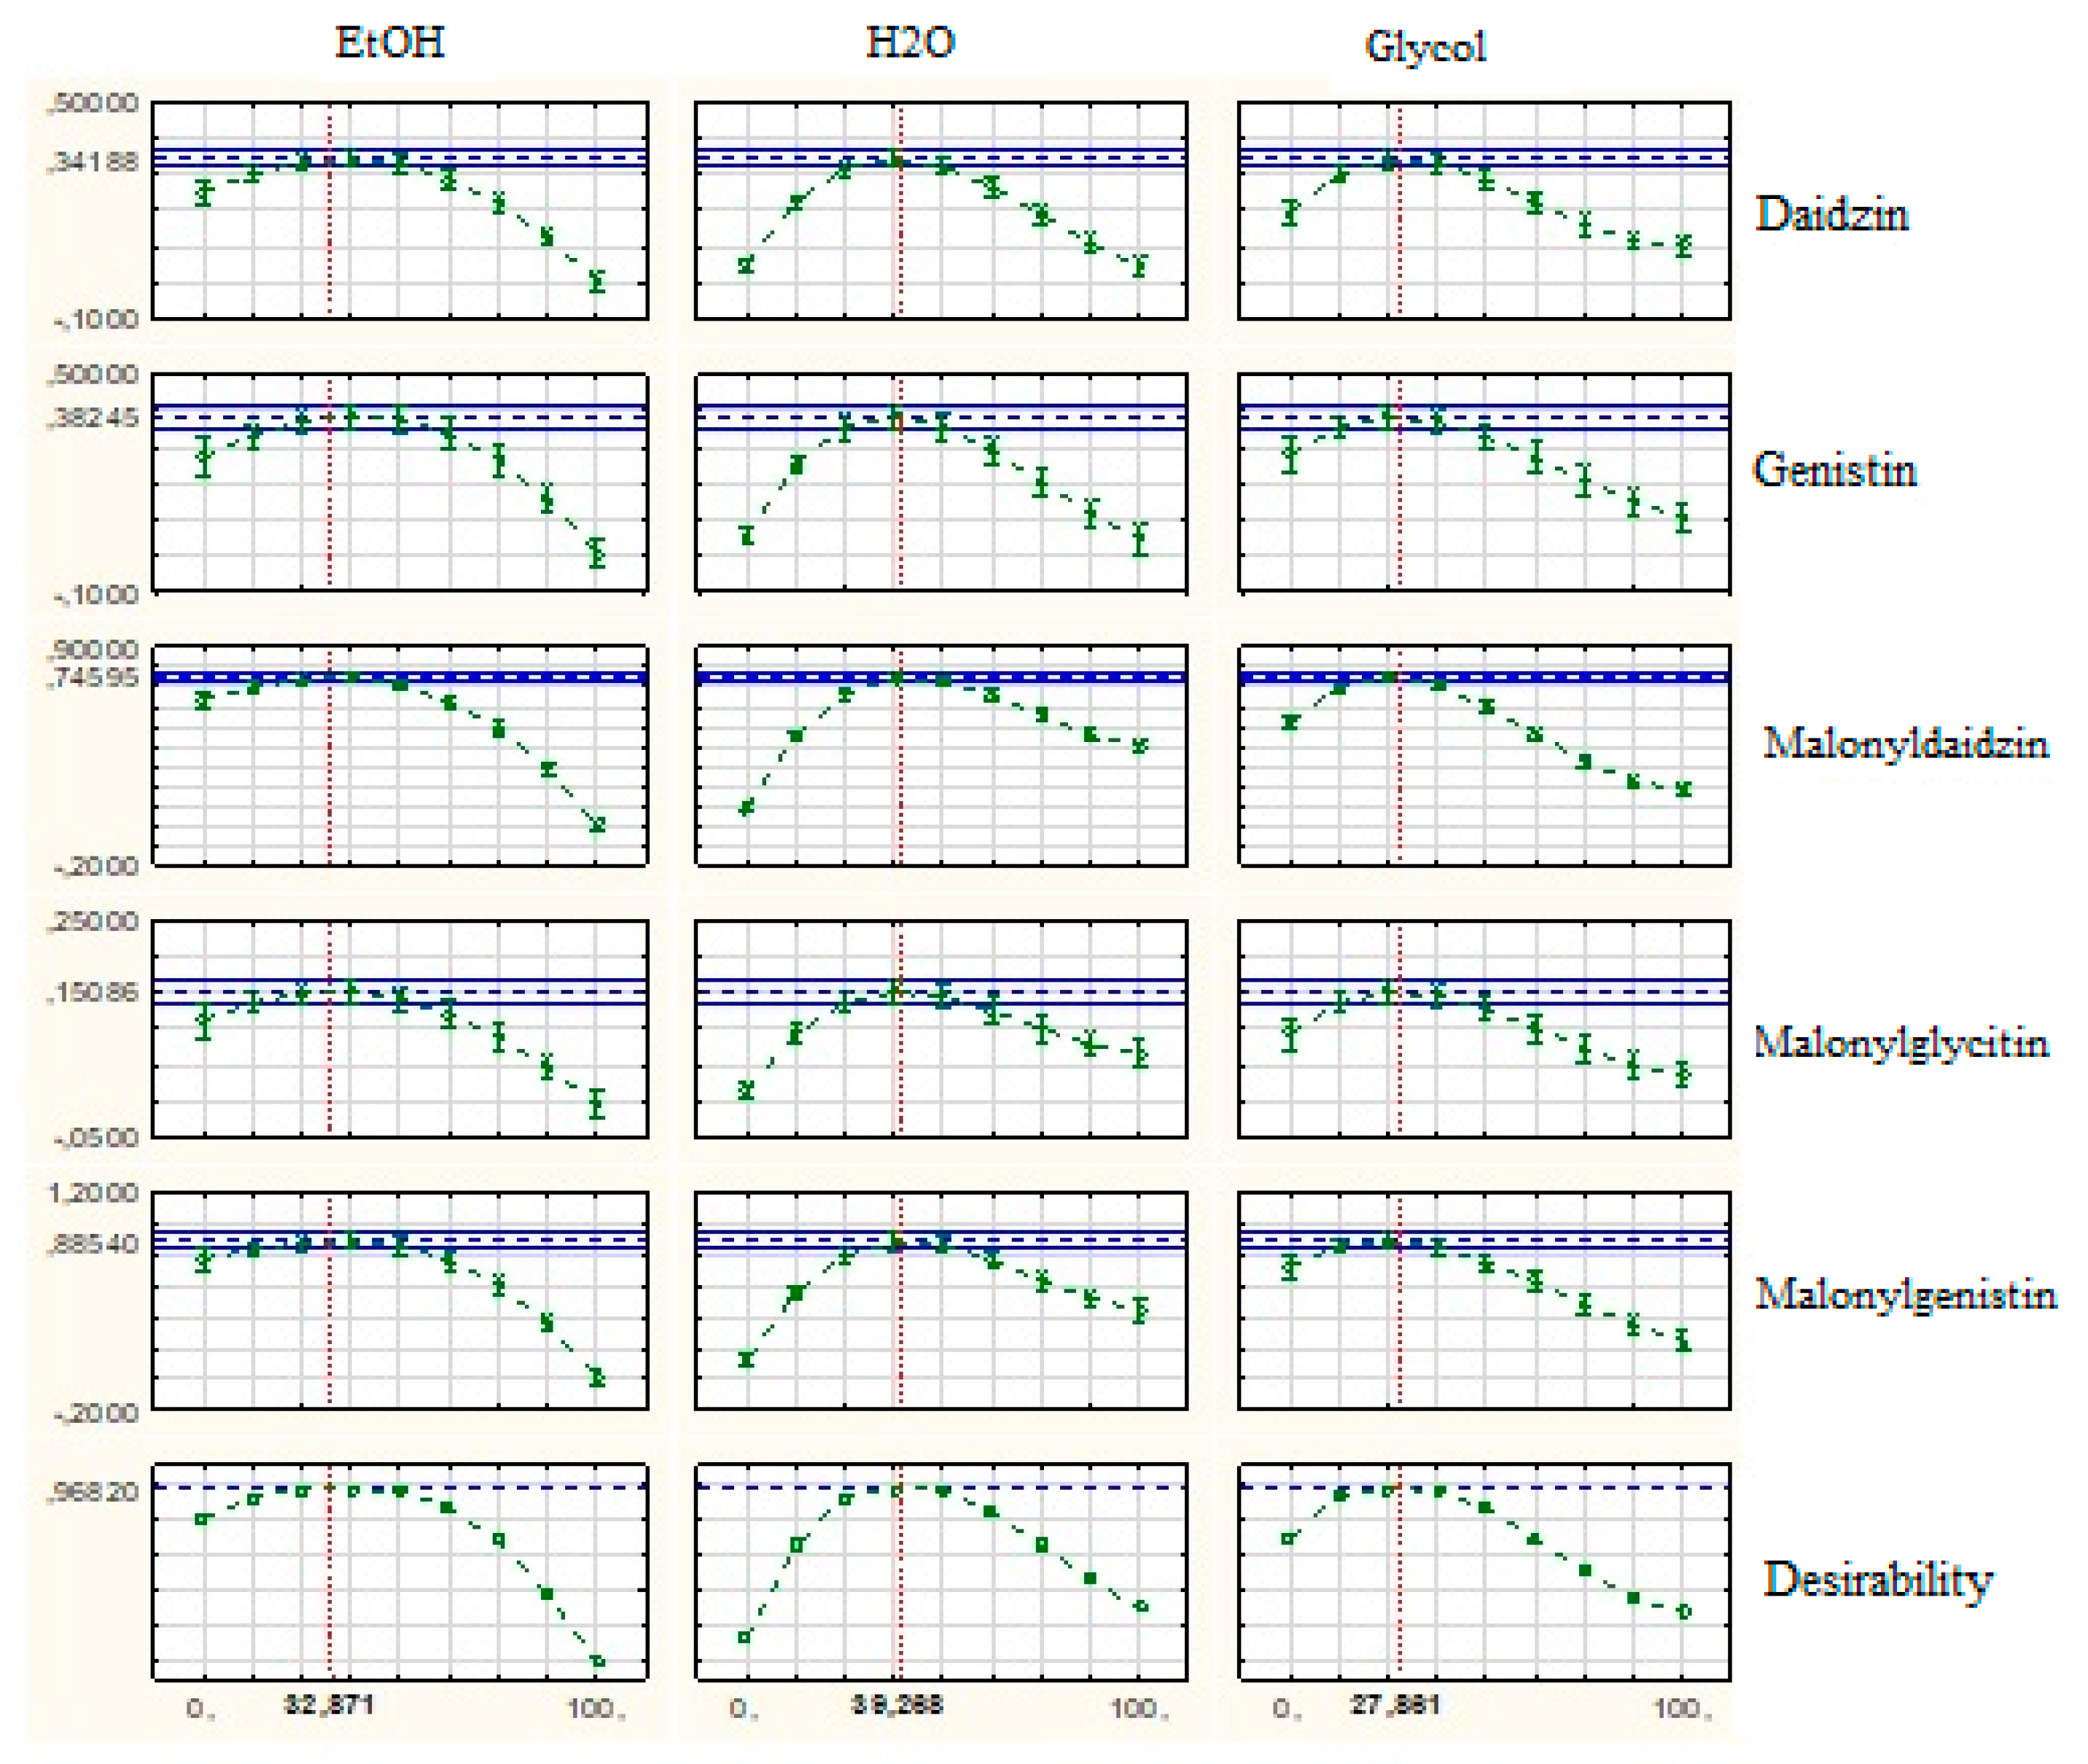This screenshot has width=2088, height=1764.
Task: Click the 39,268 H2O optimum value
Action: (896, 1704)
